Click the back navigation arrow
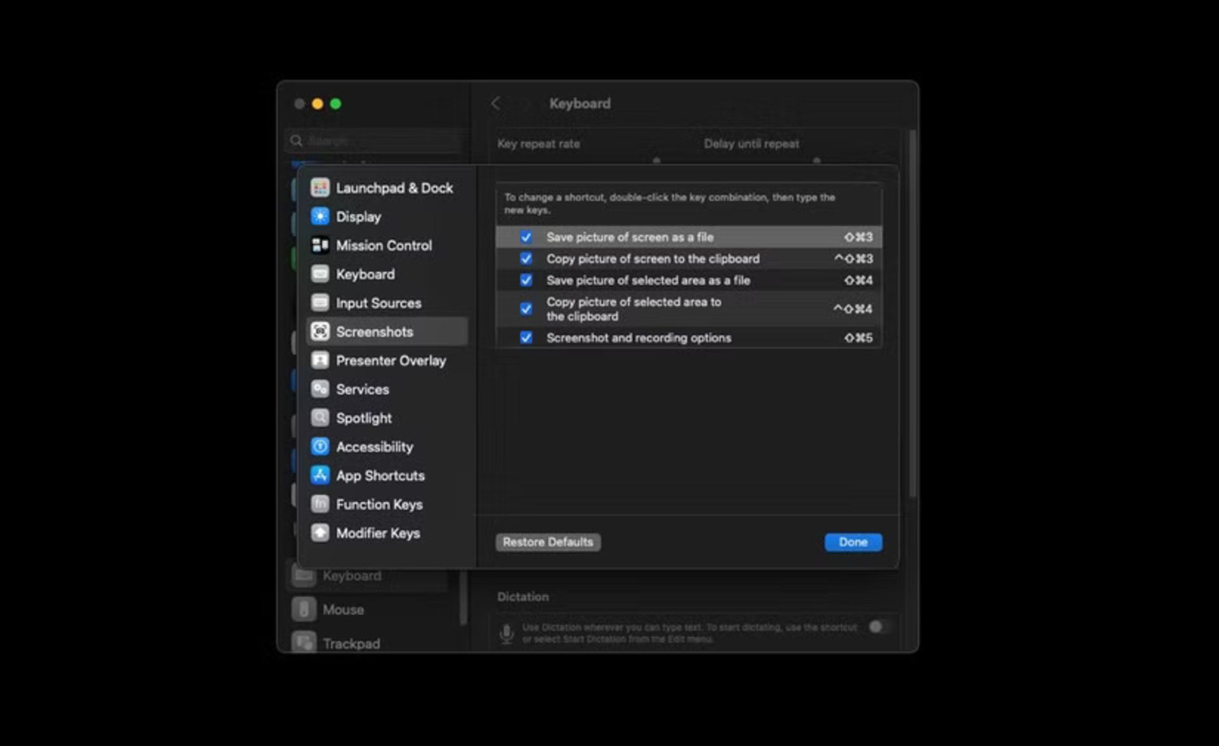The height and width of the screenshot is (746, 1219). (x=495, y=103)
